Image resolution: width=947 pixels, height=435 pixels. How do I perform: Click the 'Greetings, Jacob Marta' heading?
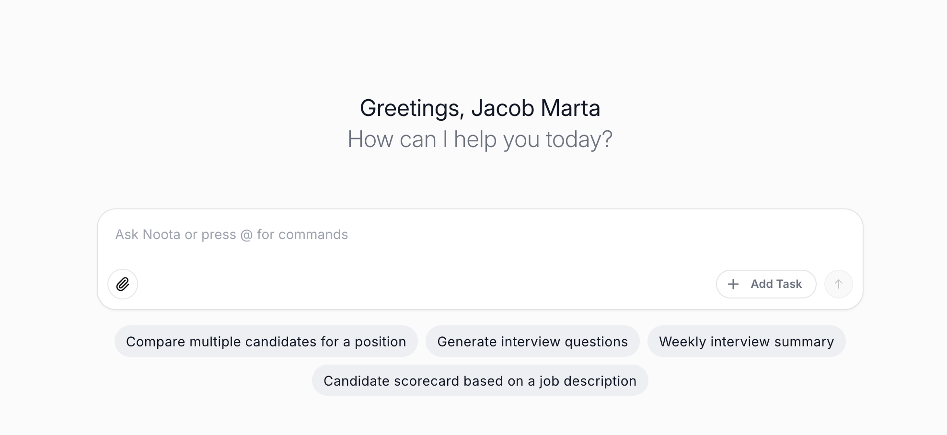click(480, 108)
